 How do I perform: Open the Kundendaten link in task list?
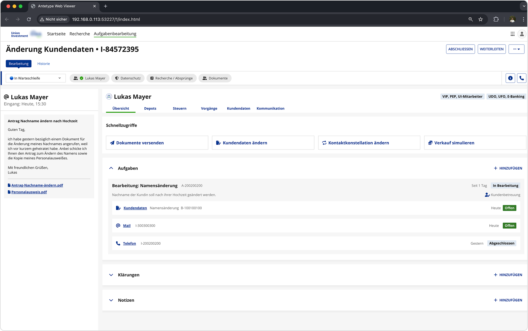[x=135, y=208]
